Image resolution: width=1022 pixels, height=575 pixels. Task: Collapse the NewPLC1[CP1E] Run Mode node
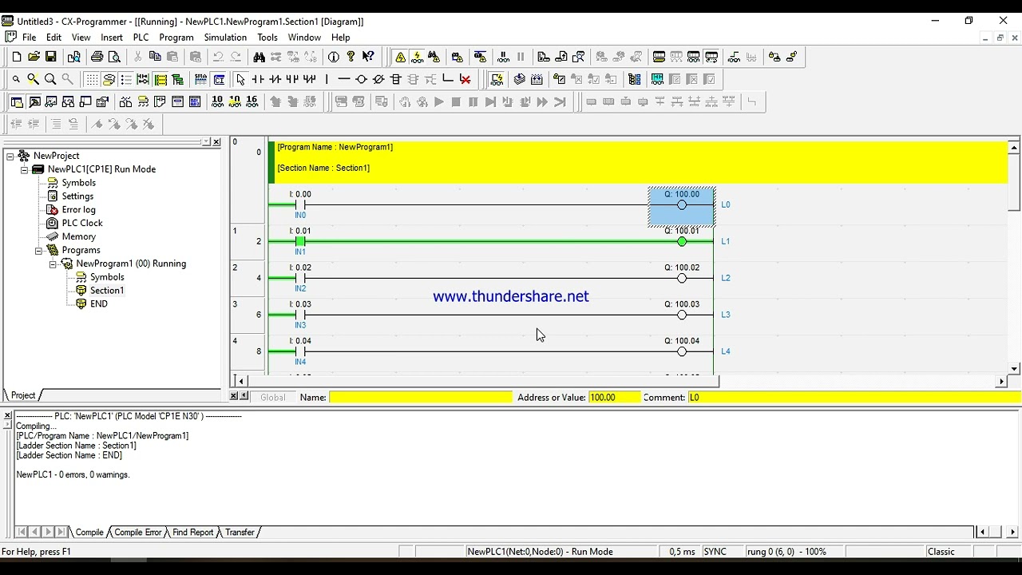pyautogui.click(x=24, y=169)
